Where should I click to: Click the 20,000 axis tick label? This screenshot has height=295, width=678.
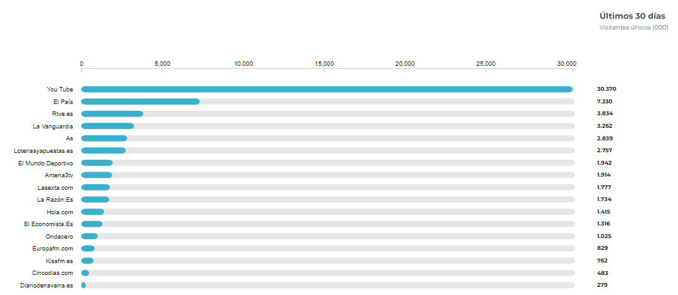[405, 64]
